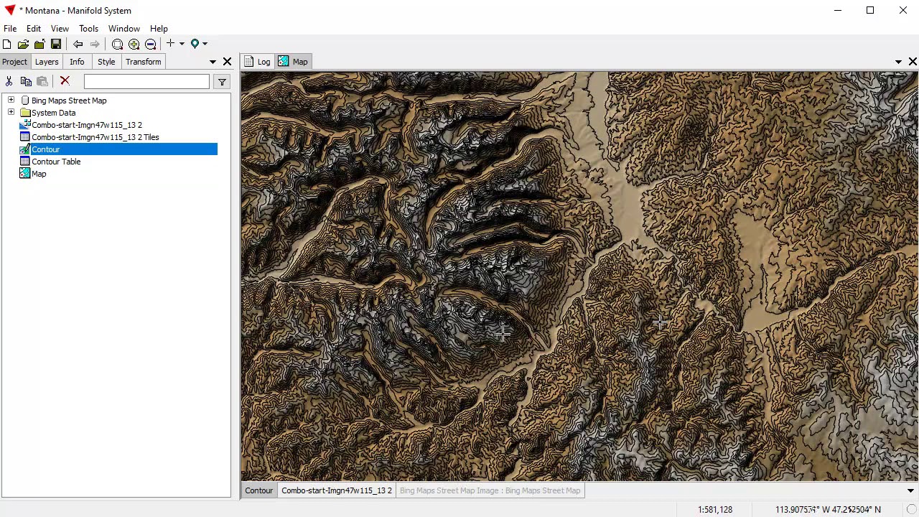Go forward with the right arrow icon

95,44
